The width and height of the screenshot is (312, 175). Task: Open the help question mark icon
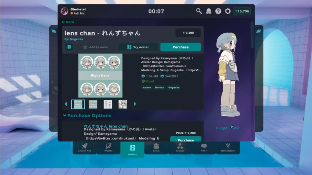218,11
